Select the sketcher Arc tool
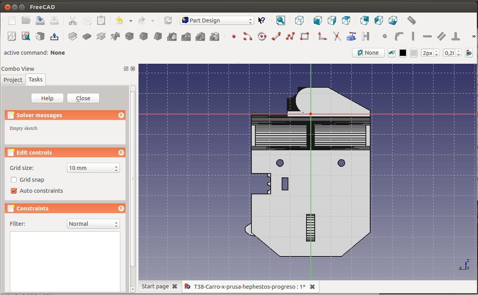This screenshot has width=478, height=295. tap(247, 37)
